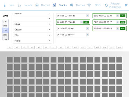Click the Record circle icon
Image resolution: width=129 pixels, height=97 pixels.
click(x=37, y=5)
